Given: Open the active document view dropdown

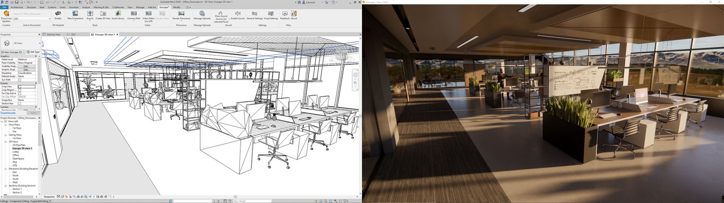Looking at the screenshot, I should (x=49, y=19).
